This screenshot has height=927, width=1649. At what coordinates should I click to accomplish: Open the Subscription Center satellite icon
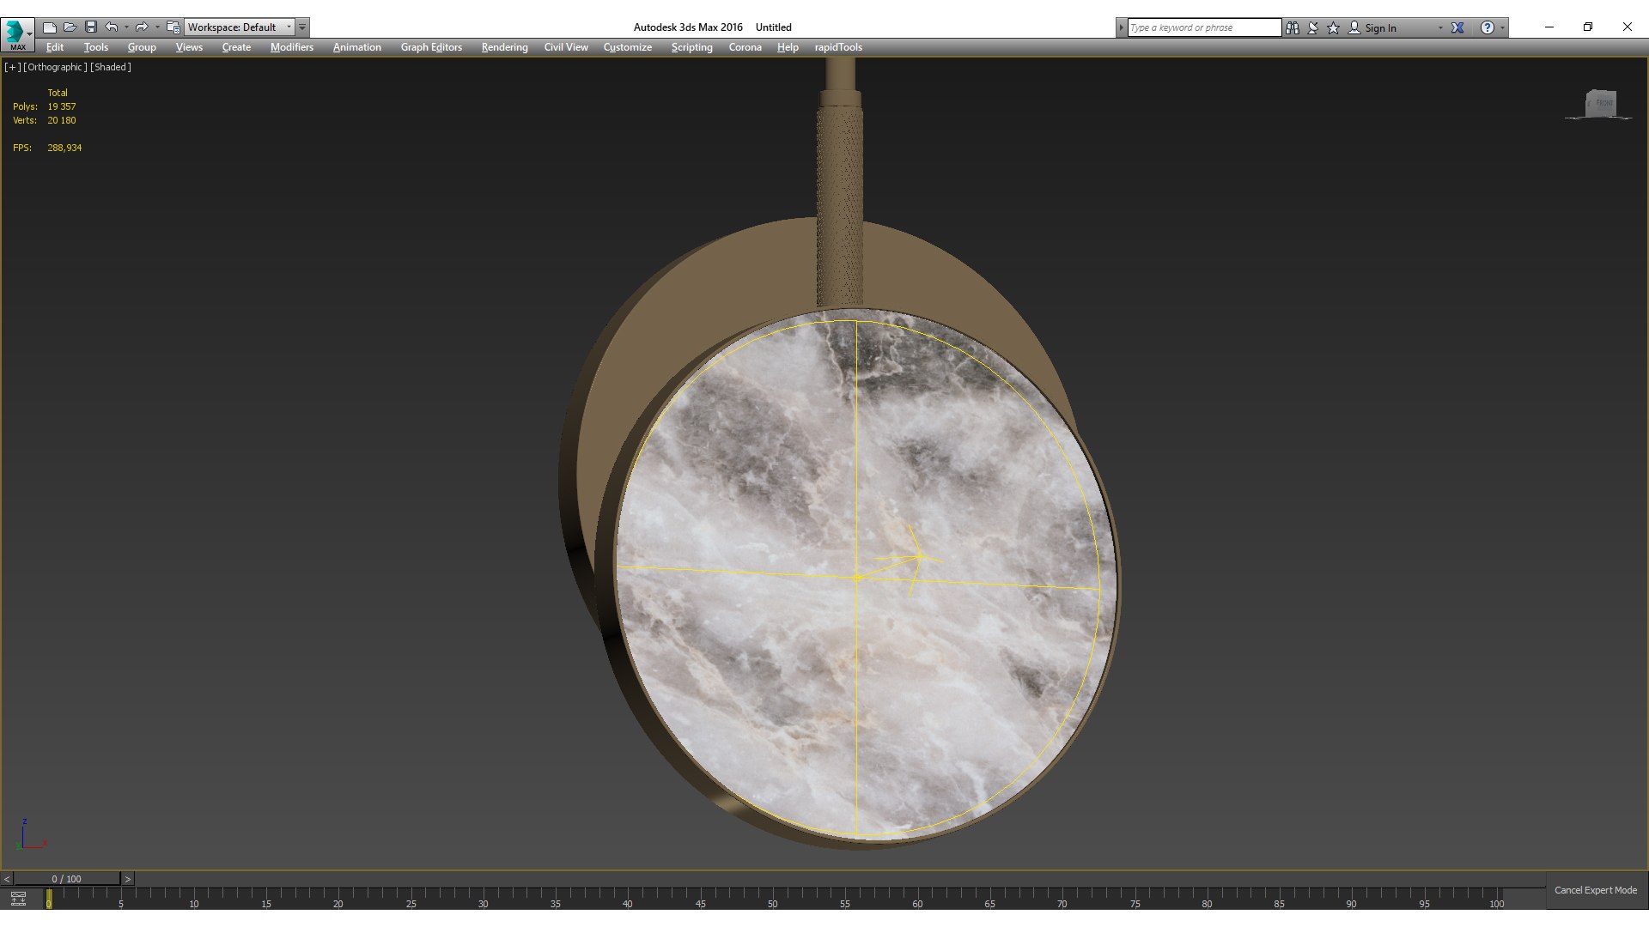(1313, 27)
